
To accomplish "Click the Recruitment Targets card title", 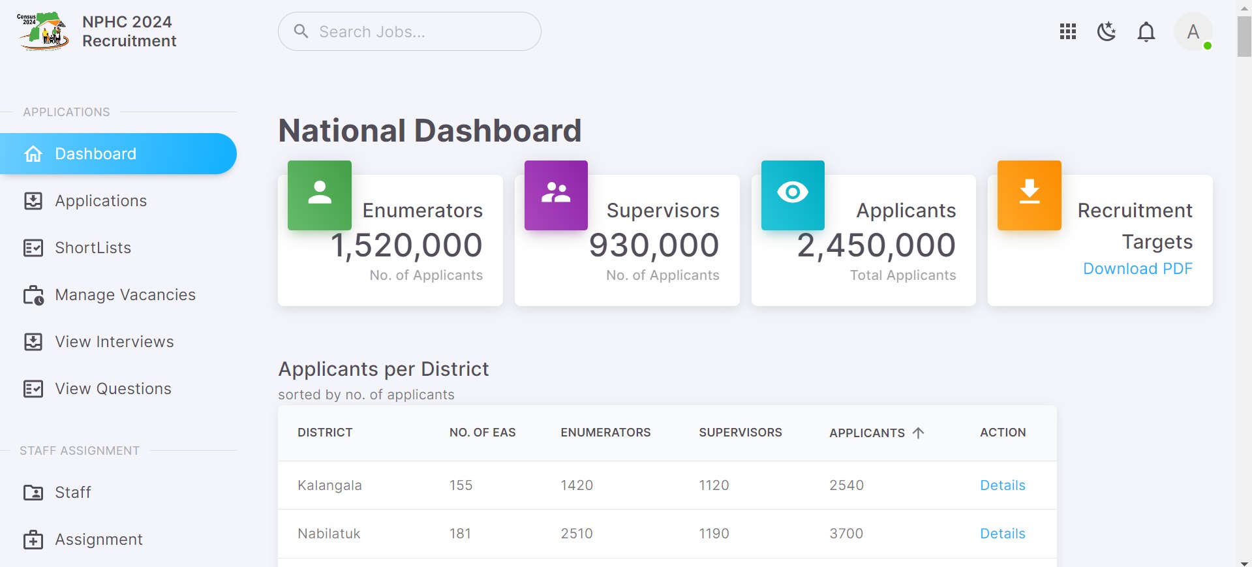I will [x=1135, y=226].
